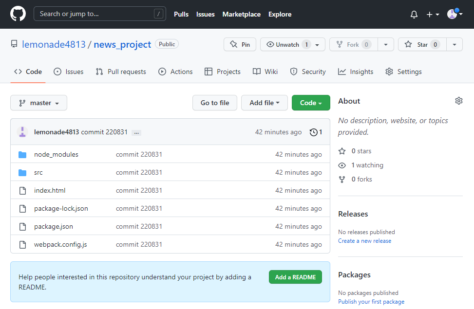The image size is (474, 309).
Task: Open the 1 watching link
Action: pyautogui.click(x=360, y=165)
